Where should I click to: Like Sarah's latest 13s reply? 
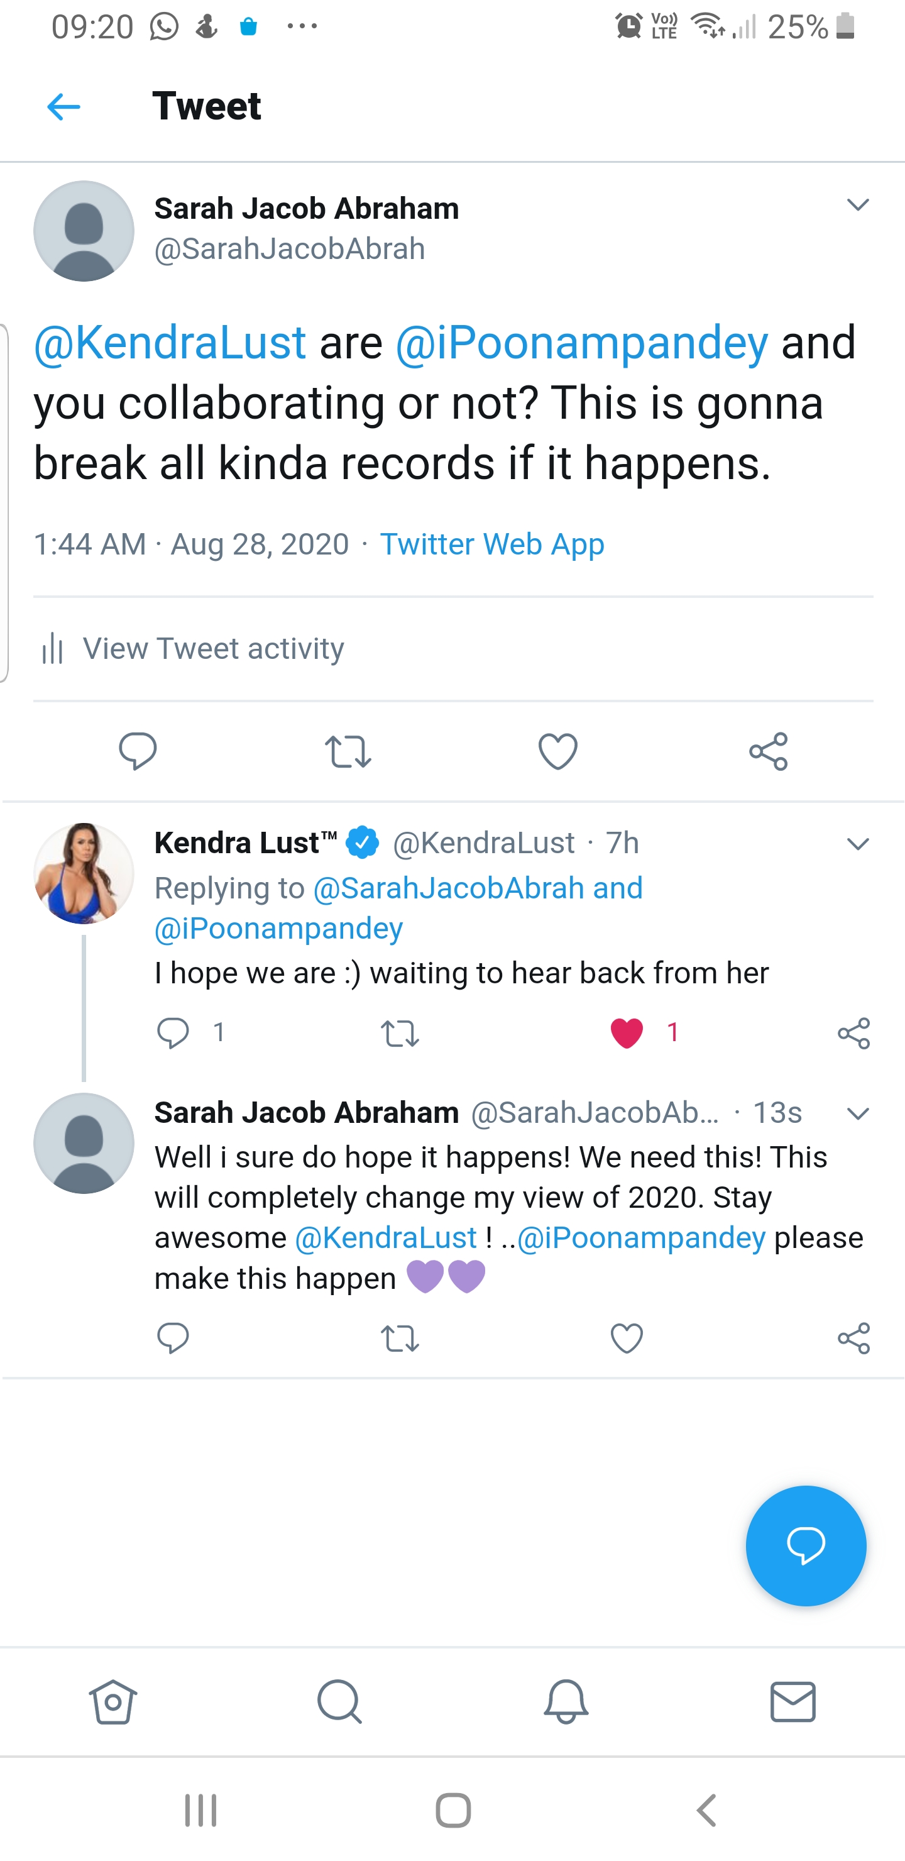coord(626,1338)
